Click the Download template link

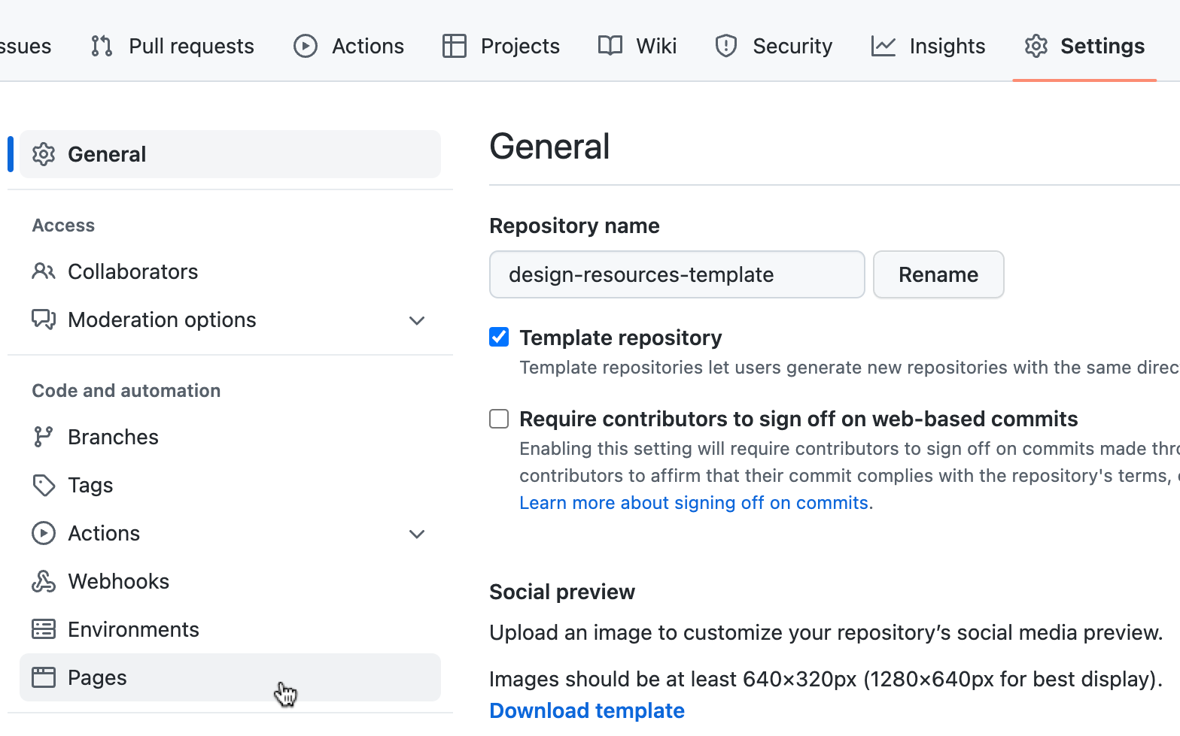click(587, 710)
